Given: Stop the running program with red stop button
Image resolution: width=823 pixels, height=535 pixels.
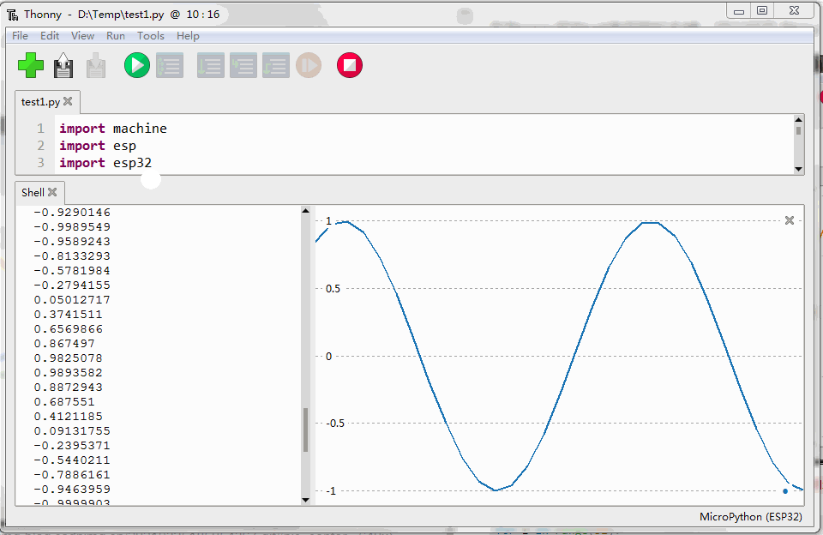Looking at the screenshot, I should pyautogui.click(x=350, y=66).
